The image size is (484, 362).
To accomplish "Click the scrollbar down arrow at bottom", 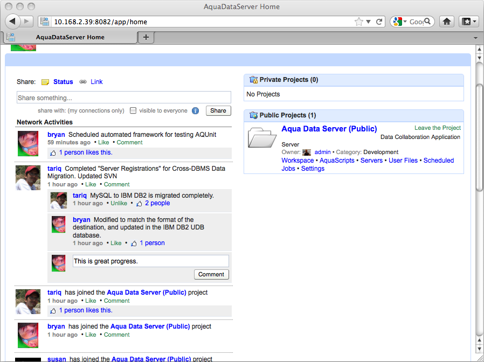I will (479, 349).
